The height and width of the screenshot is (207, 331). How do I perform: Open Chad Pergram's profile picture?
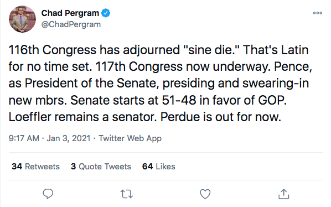click(22, 19)
